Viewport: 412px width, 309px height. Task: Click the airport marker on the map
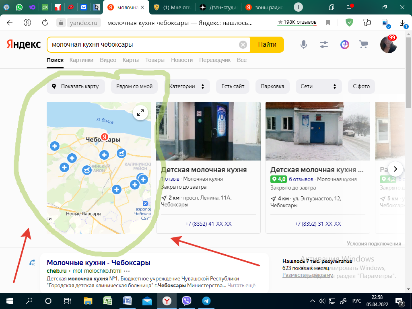tap(145, 204)
